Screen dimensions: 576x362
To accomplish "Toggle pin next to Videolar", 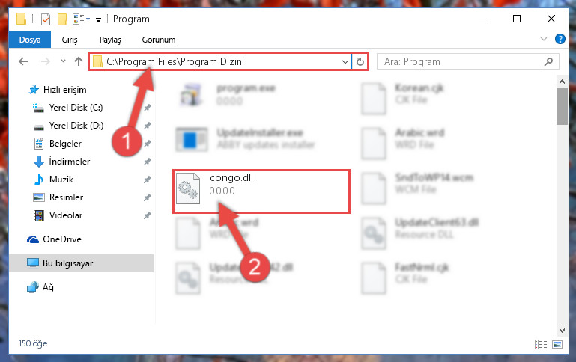I will (x=148, y=215).
